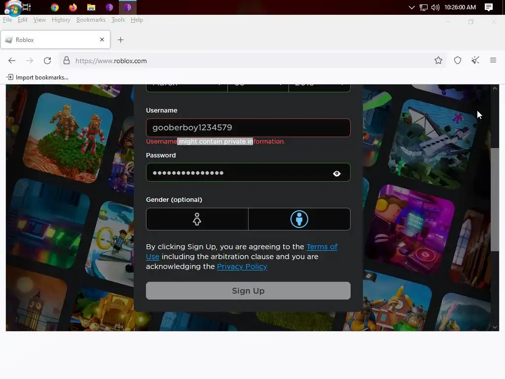The height and width of the screenshot is (379, 505).
Task: Open the birthday year dropdown
Action: (x=320, y=88)
